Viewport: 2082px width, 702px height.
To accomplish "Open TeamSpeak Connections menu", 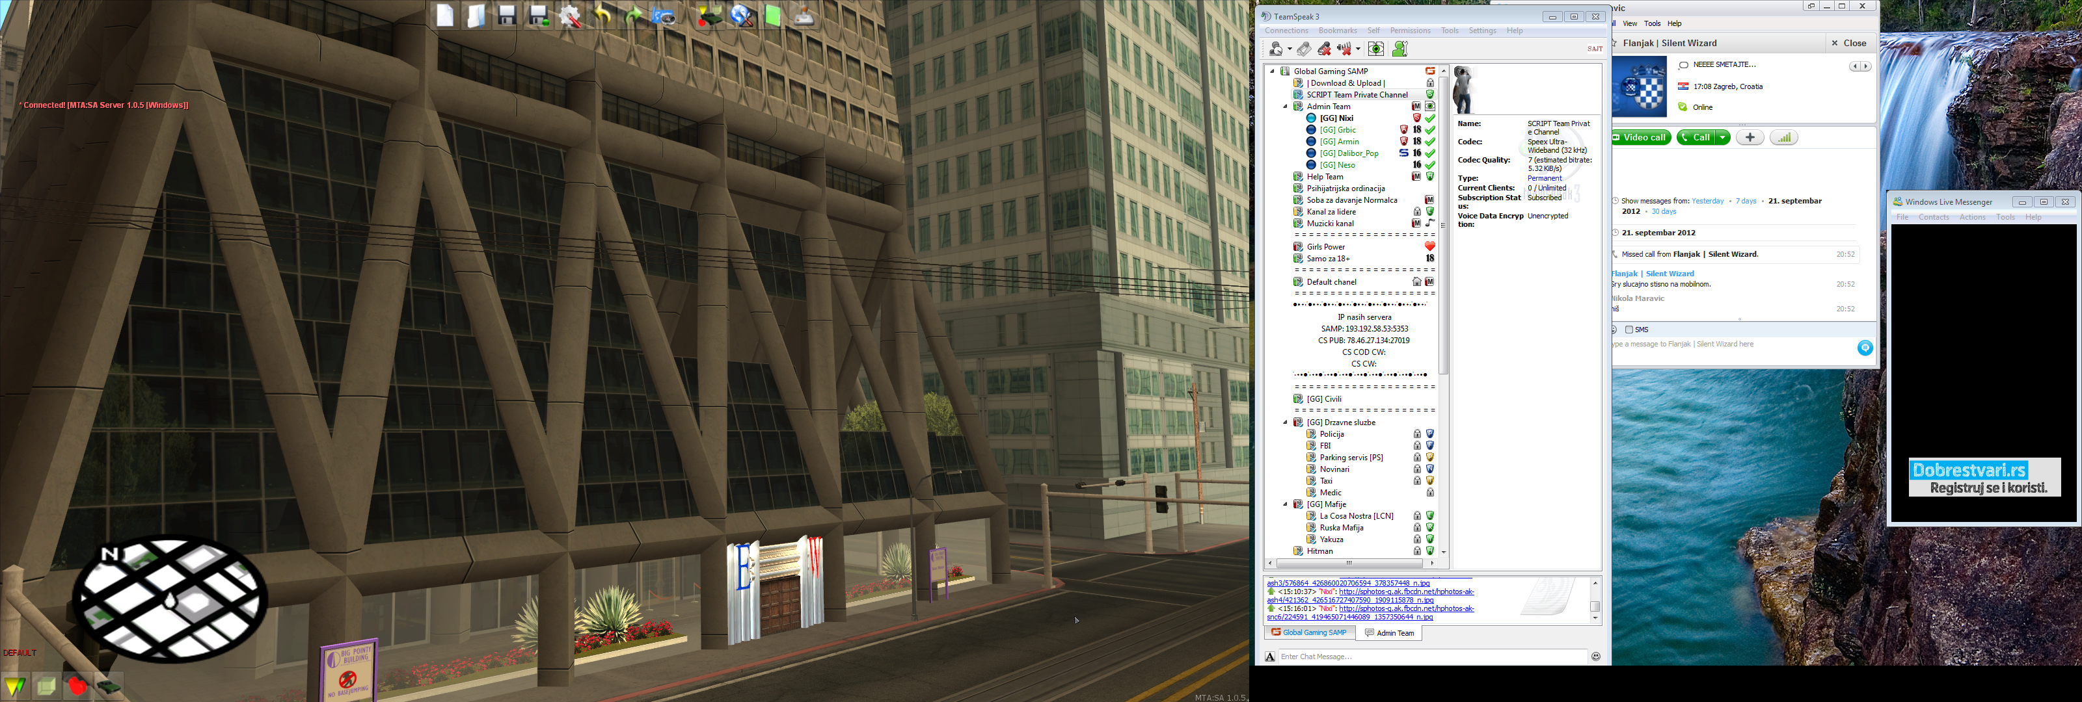I will [x=1286, y=31].
